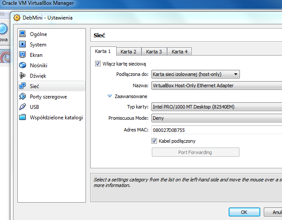Viewport: 282px width, 220px height.
Task: Click the settings gear icon in dialog title
Action: (17, 18)
